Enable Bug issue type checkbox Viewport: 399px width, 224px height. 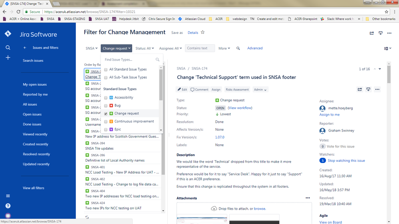105,106
